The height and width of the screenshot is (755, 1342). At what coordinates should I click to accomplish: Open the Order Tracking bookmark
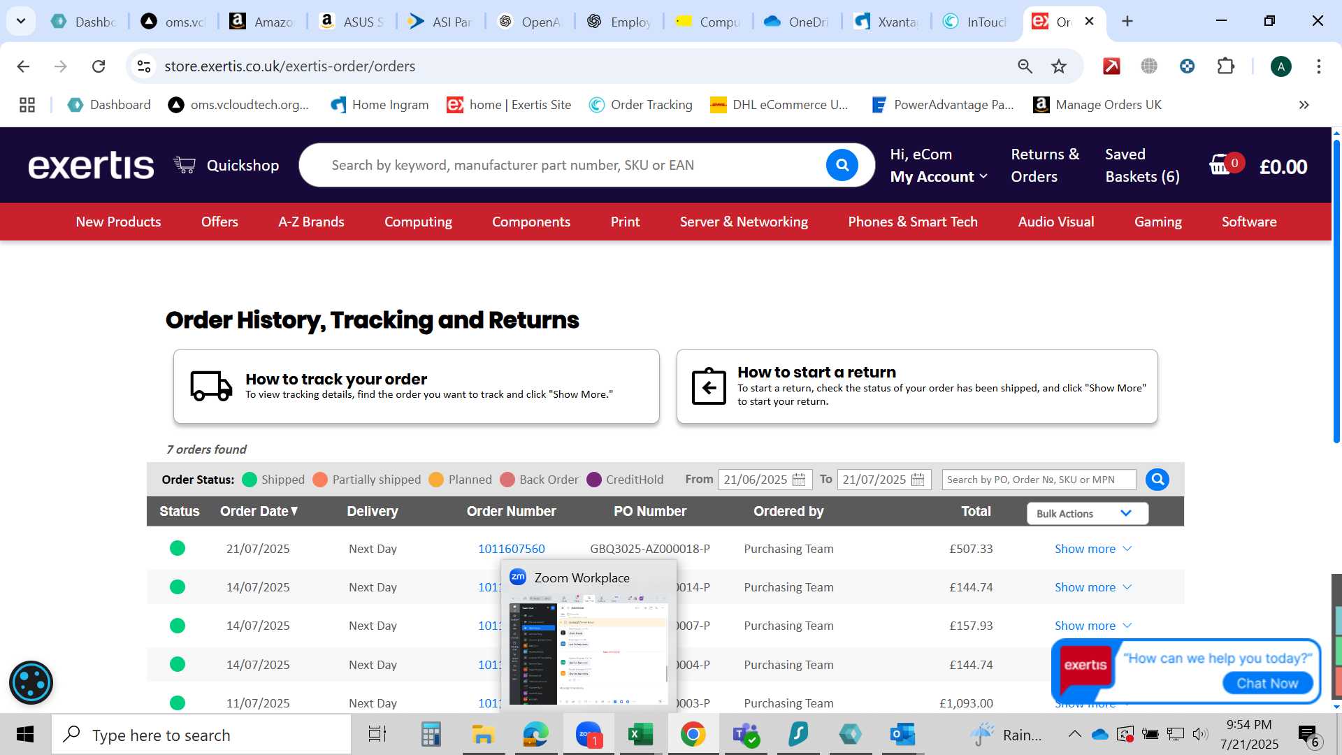pyautogui.click(x=641, y=105)
